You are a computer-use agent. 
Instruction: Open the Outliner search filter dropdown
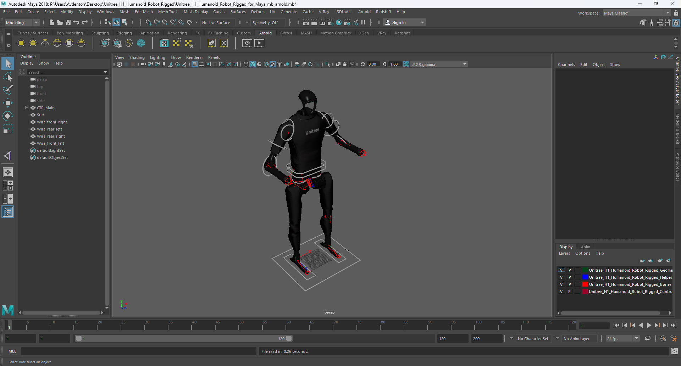pyautogui.click(x=105, y=72)
